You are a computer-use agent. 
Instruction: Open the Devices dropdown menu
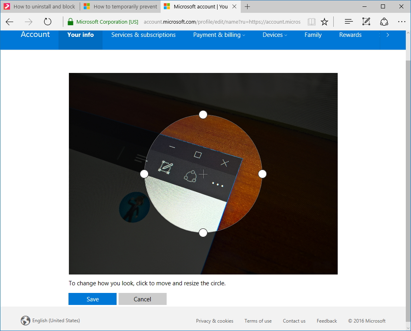coord(275,35)
